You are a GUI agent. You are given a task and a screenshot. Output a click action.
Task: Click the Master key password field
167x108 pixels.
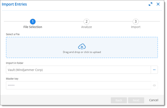click(79, 85)
